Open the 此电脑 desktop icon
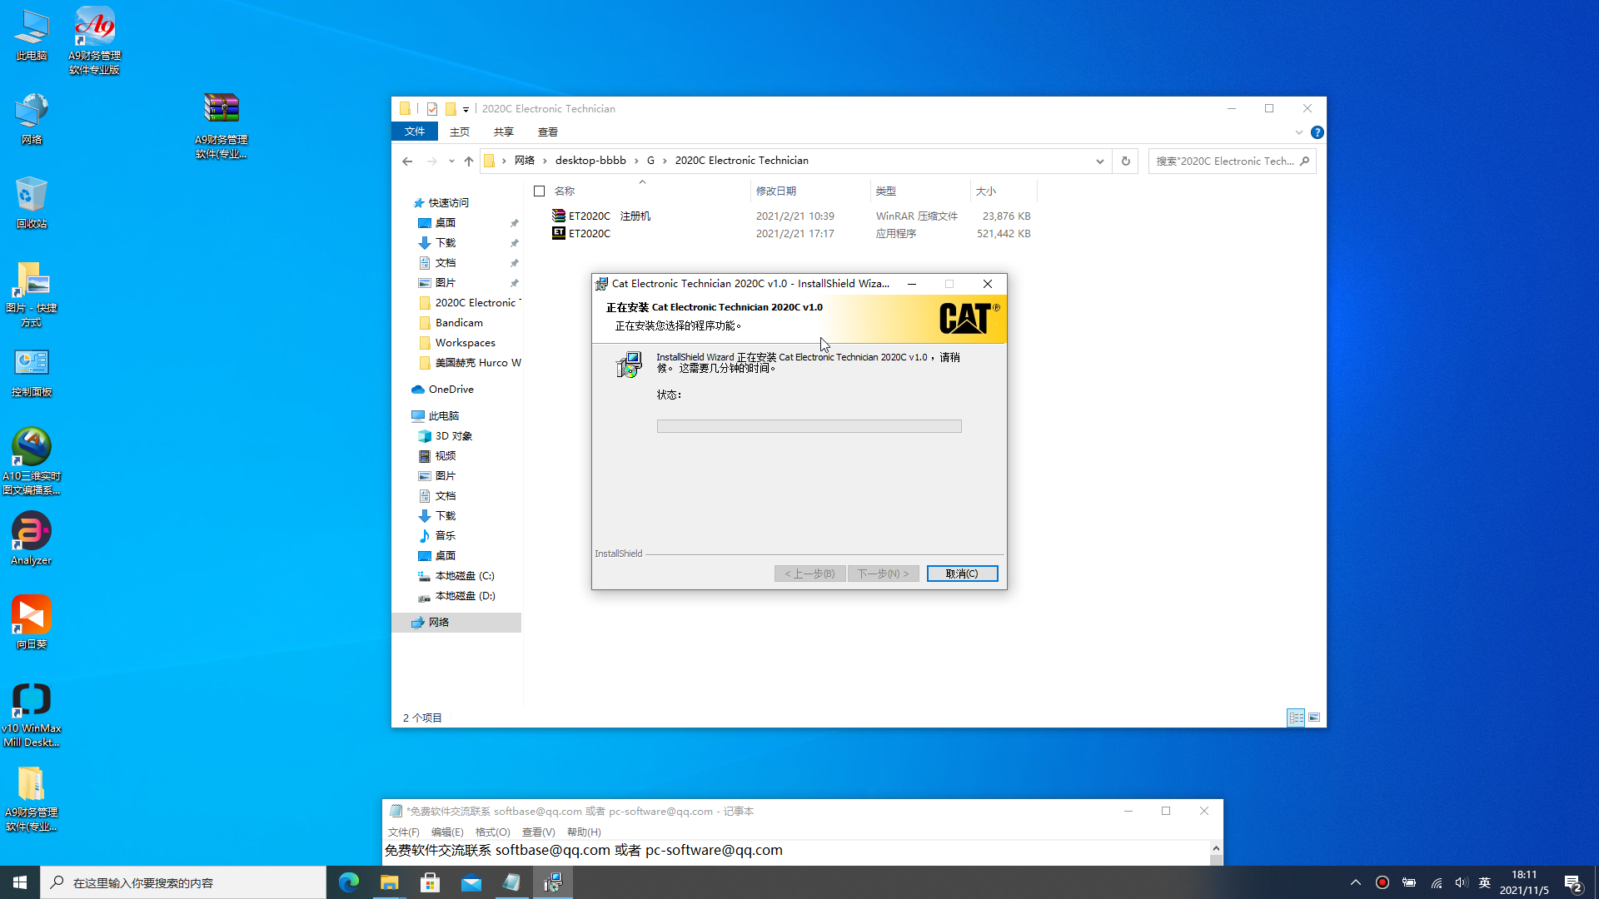1599x899 pixels. (32, 35)
